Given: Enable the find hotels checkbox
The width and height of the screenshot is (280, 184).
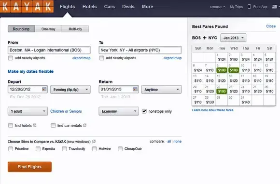Looking at the screenshot, I should 11,126.
